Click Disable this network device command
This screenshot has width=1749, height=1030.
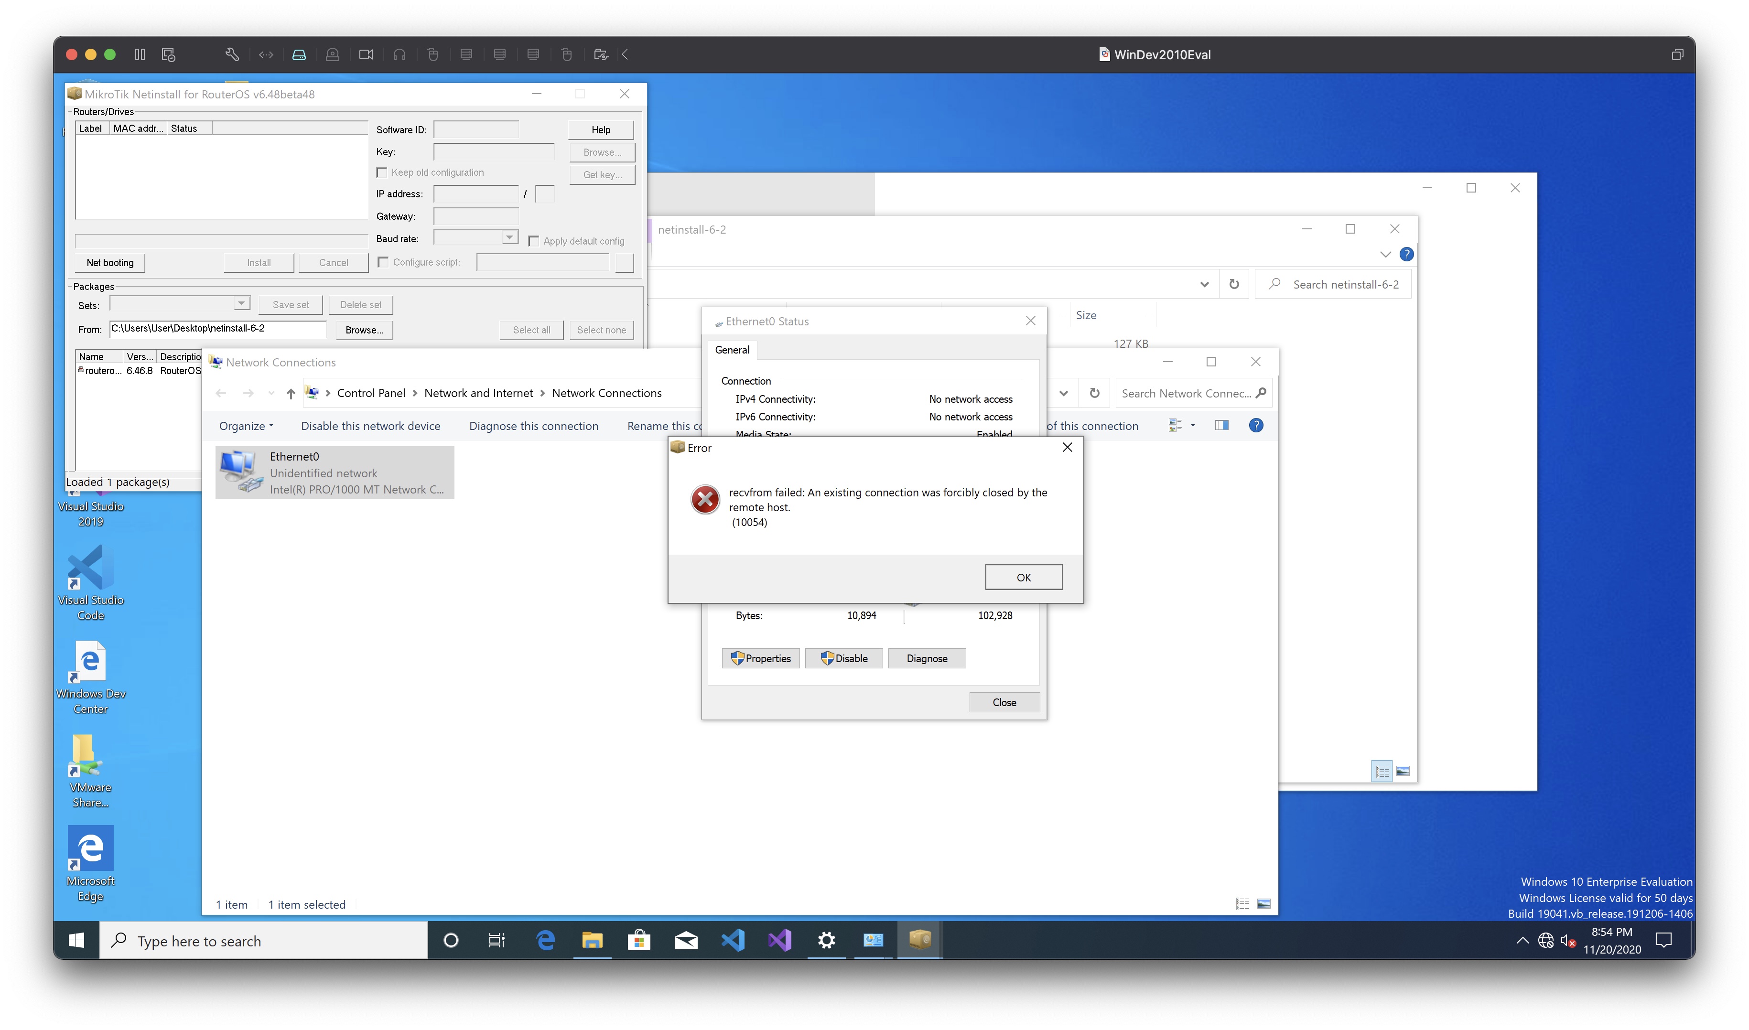(x=370, y=426)
